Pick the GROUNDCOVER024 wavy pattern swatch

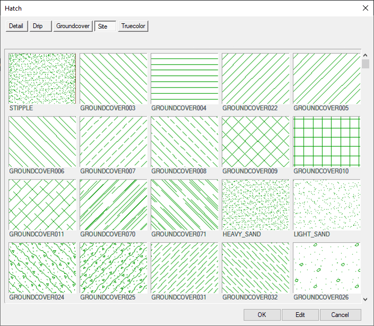42,268
